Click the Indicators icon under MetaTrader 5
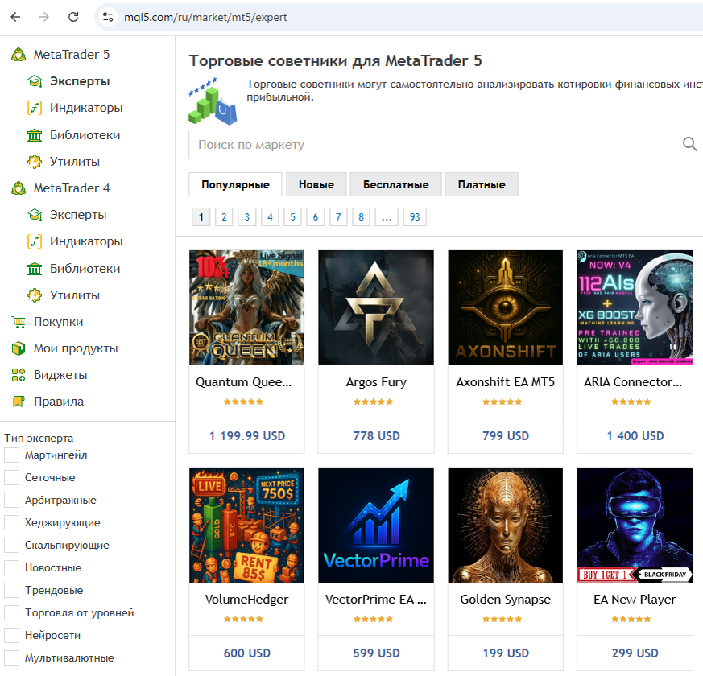Image resolution: width=703 pixels, height=676 pixels. coord(35,108)
